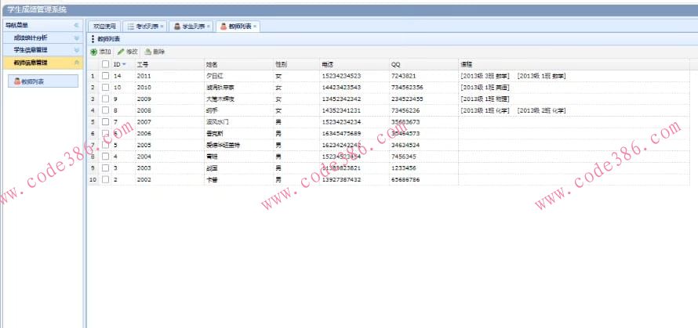Select the 教师列表 tab
This screenshot has width=698, height=328.
[238, 27]
